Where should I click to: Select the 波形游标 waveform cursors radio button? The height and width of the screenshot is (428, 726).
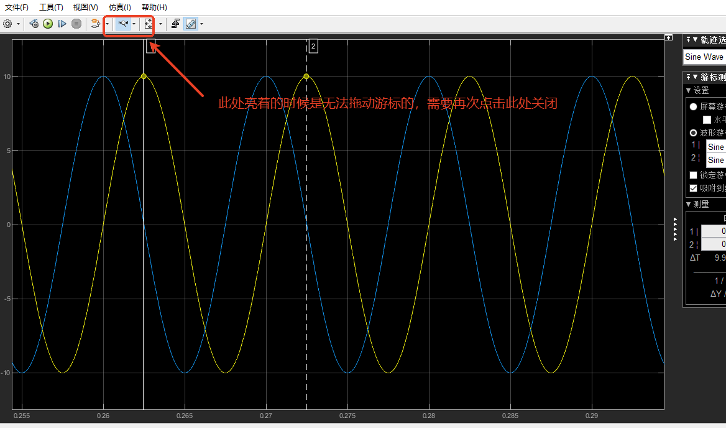pyautogui.click(x=693, y=133)
